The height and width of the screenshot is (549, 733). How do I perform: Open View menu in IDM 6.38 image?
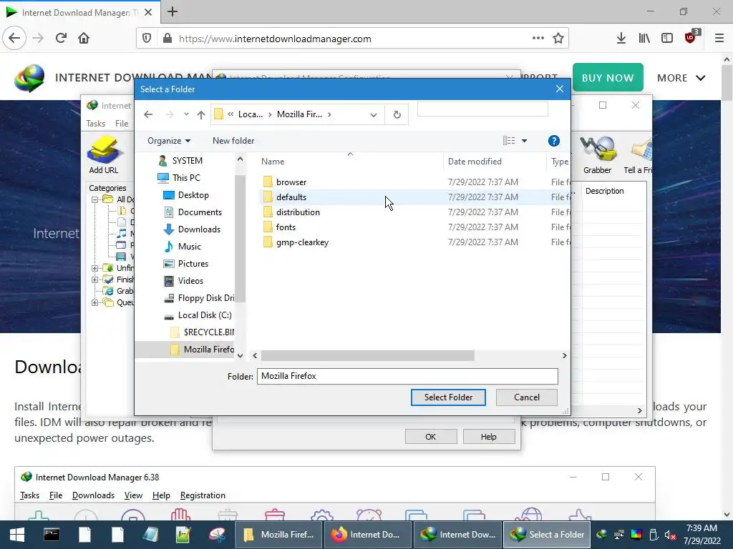[133, 495]
